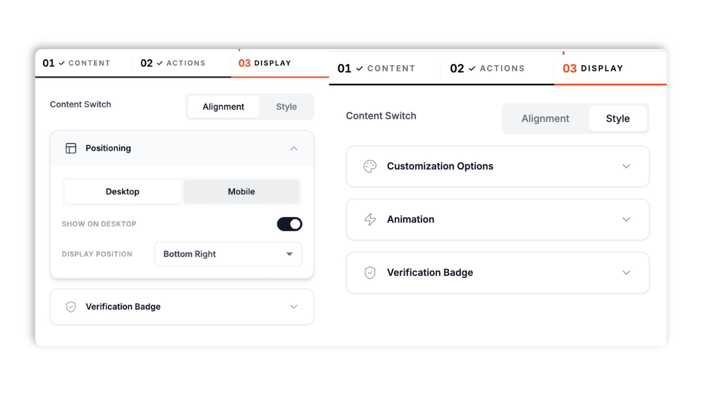Click the Positioning section title

(108, 148)
